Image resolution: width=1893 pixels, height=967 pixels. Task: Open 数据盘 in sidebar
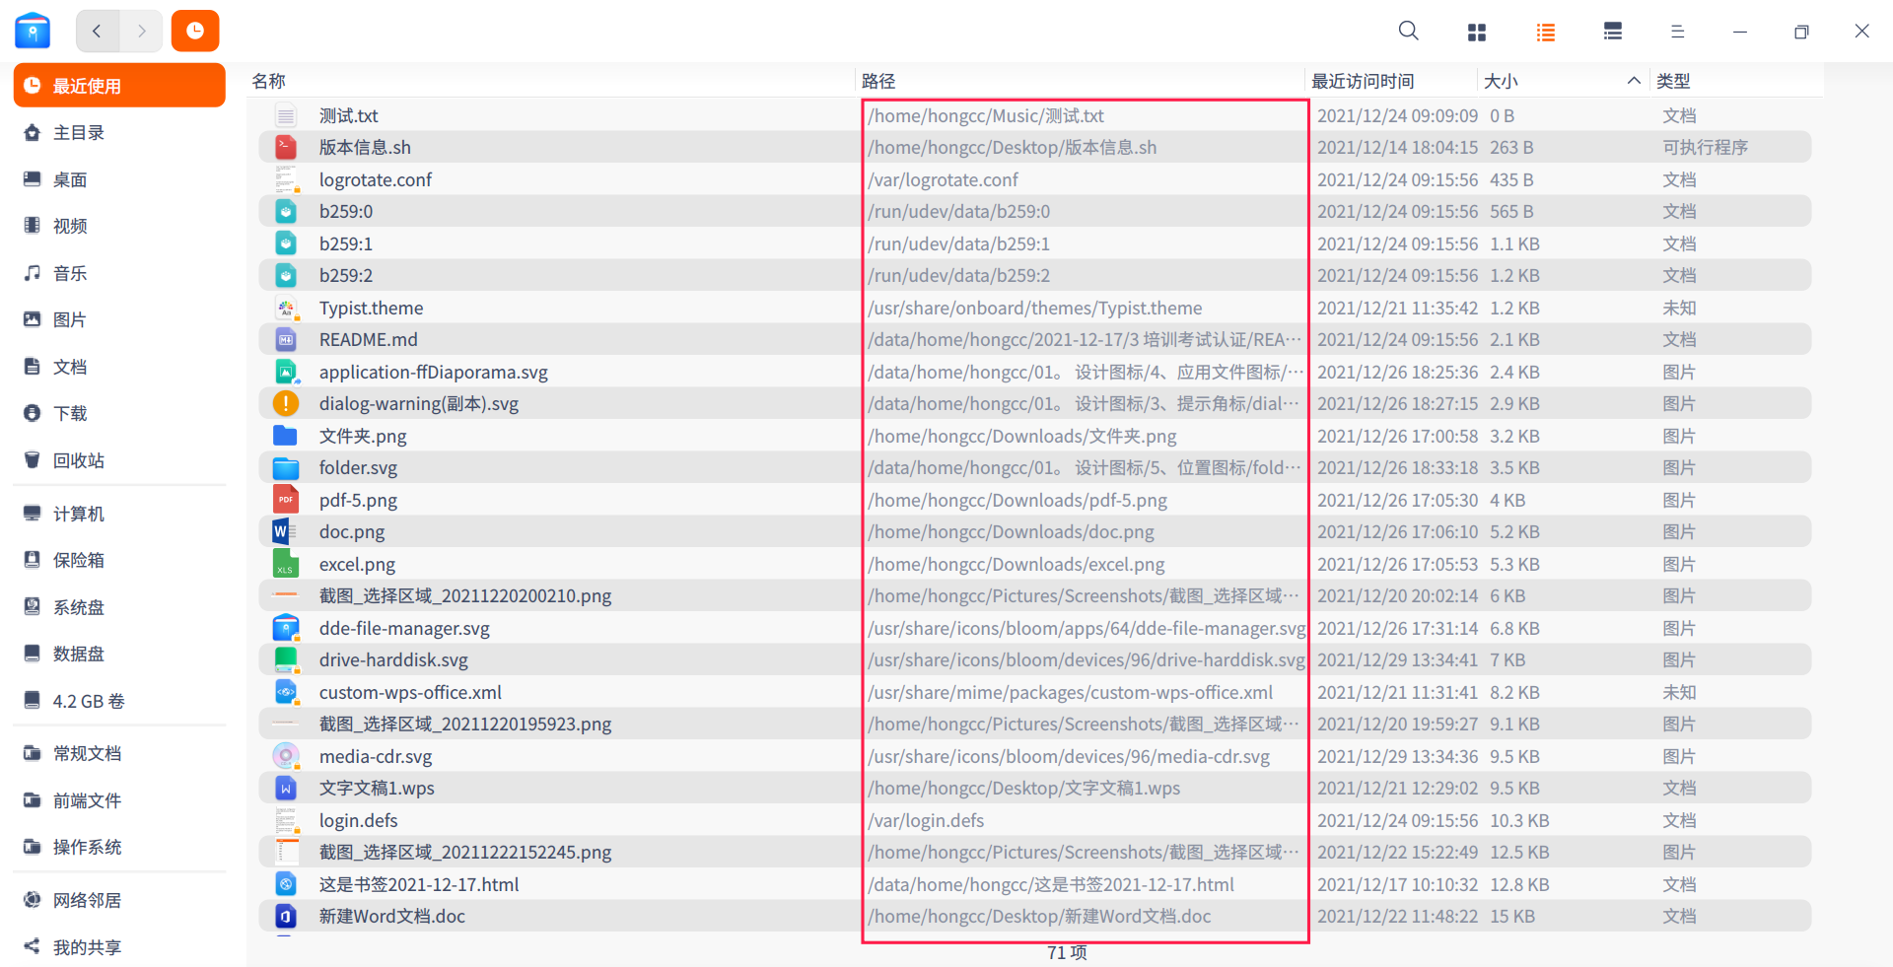coord(119,654)
